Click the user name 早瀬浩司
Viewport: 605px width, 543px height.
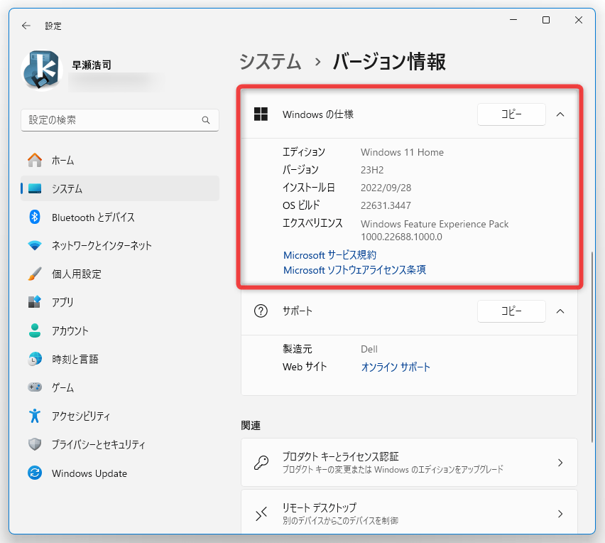92,65
